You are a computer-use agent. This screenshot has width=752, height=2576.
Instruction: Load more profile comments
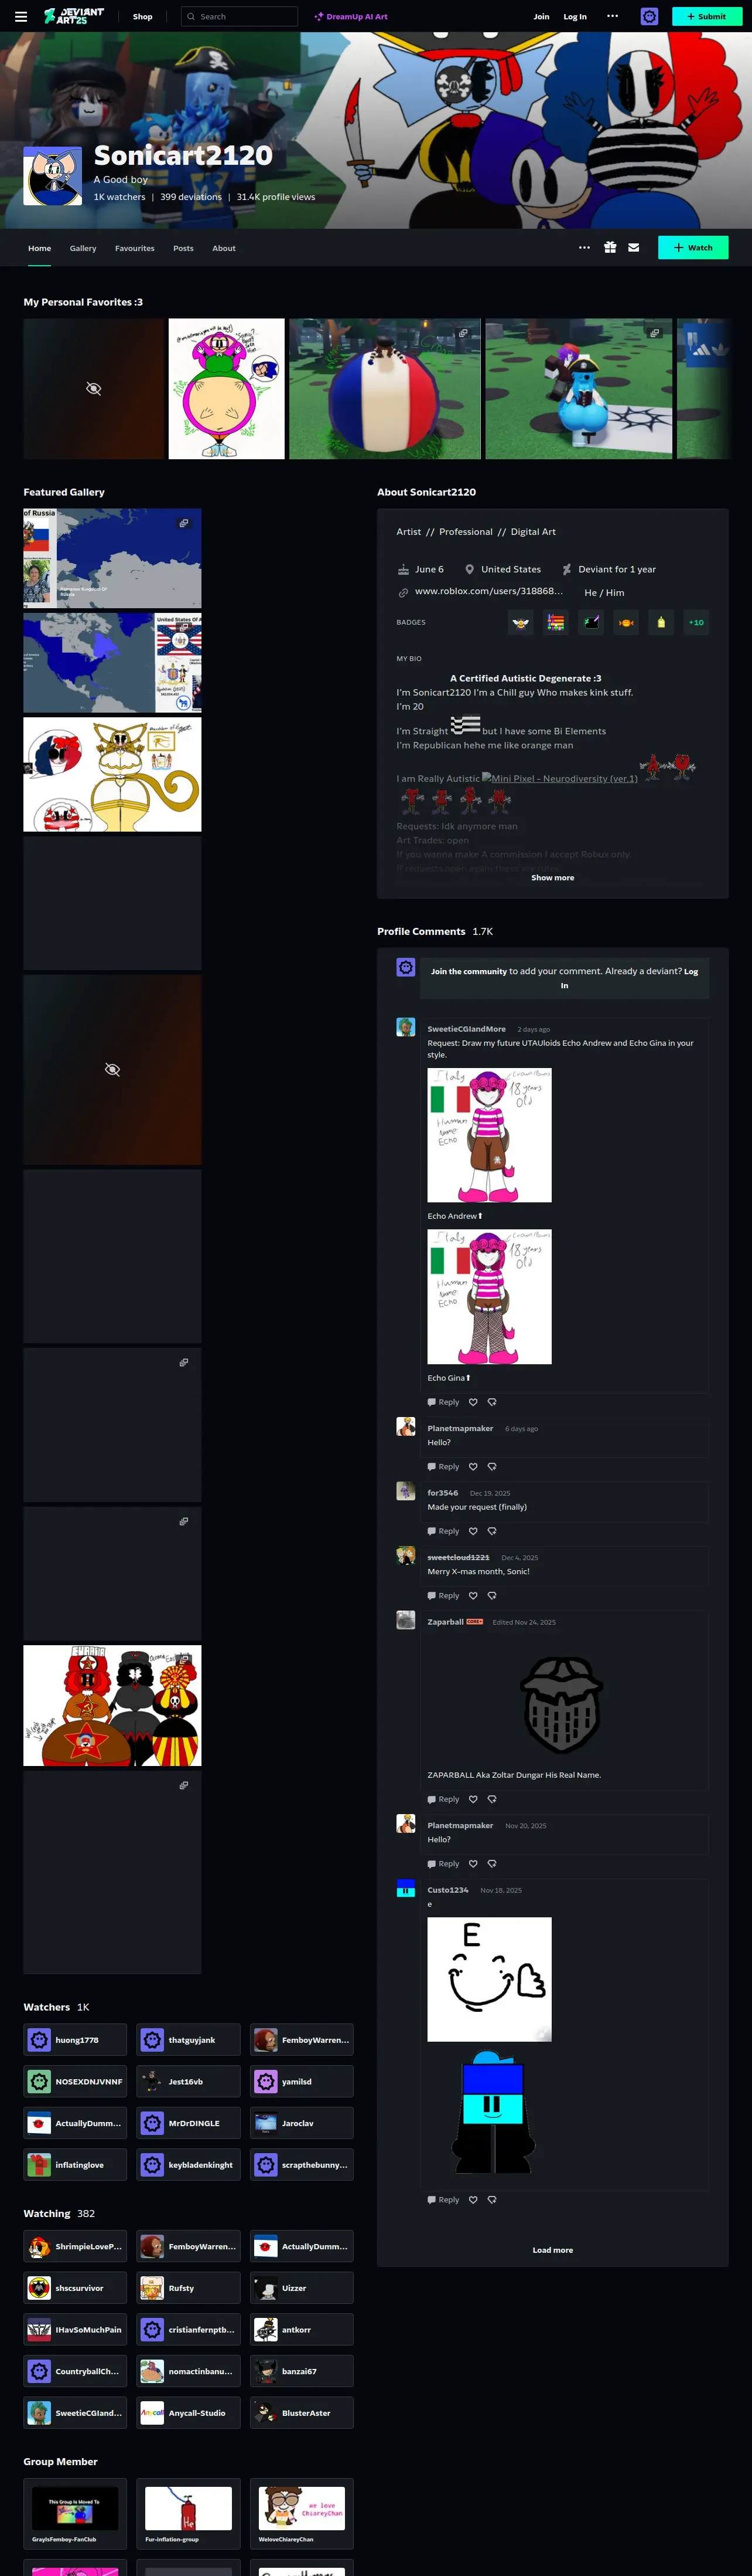(x=552, y=2250)
